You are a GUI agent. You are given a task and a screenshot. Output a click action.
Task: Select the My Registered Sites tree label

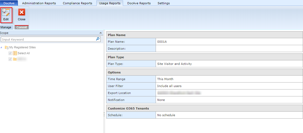(x=22, y=47)
